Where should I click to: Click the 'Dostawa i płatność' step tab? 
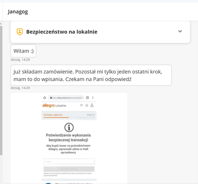[x=53, y=115]
